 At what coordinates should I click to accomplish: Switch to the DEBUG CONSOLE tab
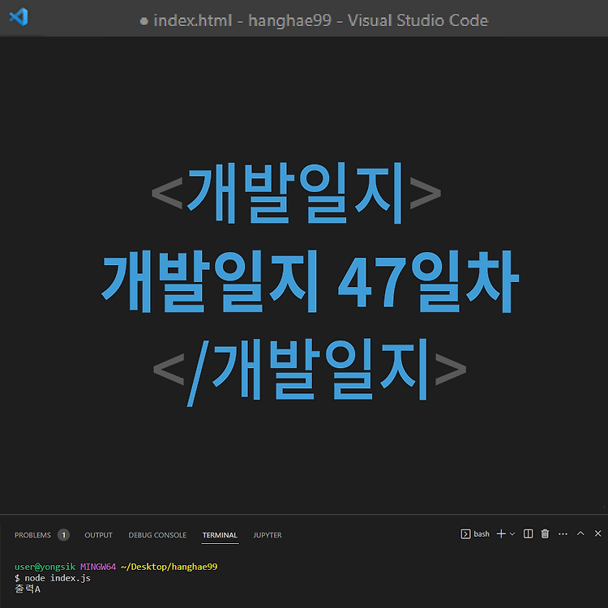click(x=157, y=535)
